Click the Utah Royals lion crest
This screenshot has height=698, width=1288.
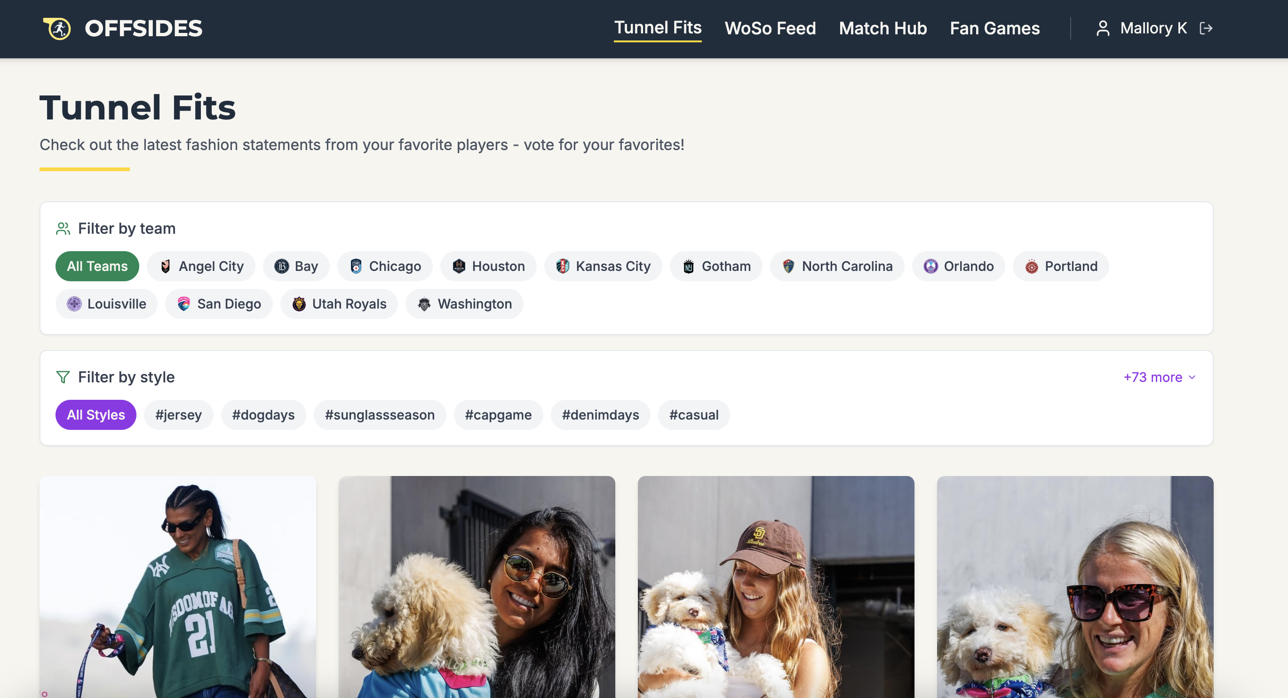point(299,303)
